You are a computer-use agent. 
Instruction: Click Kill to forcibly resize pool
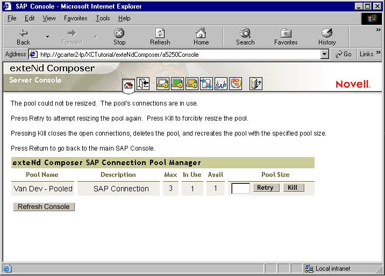tap(293, 188)
